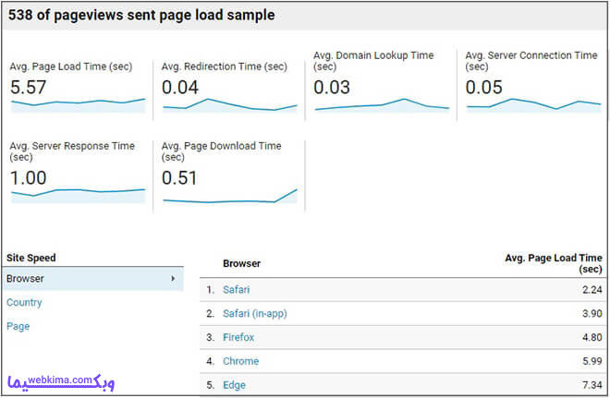Click Safari's 2.24 load time cell
The image size is (610, 398).
pos(592,290)
